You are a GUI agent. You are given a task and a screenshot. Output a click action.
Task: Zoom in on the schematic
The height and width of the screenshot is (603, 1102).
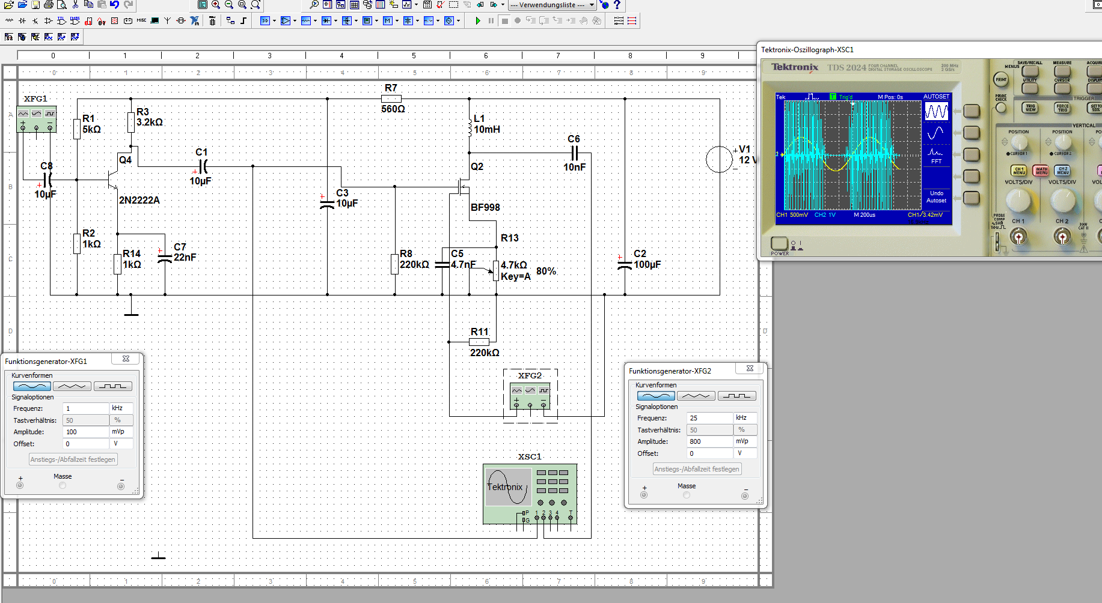[x=216, y=4]
